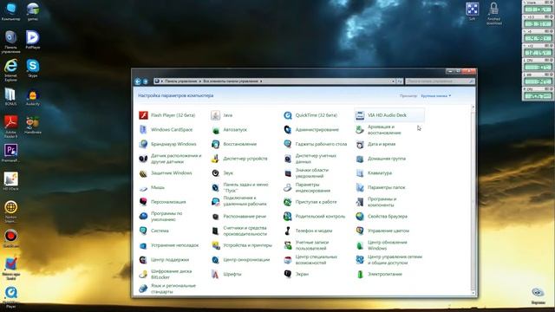Open the Звук item
Viewport: 555px width, 312px height.
point(222,173)
